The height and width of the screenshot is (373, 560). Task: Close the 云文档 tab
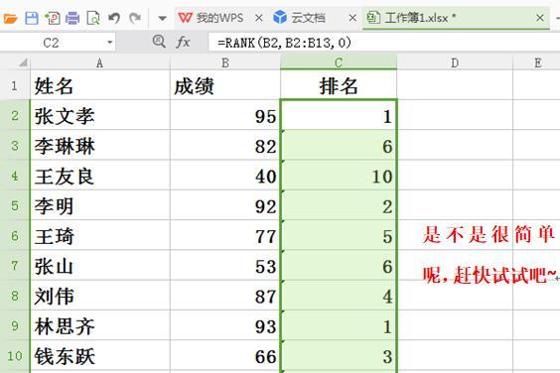tap(352, 18)
